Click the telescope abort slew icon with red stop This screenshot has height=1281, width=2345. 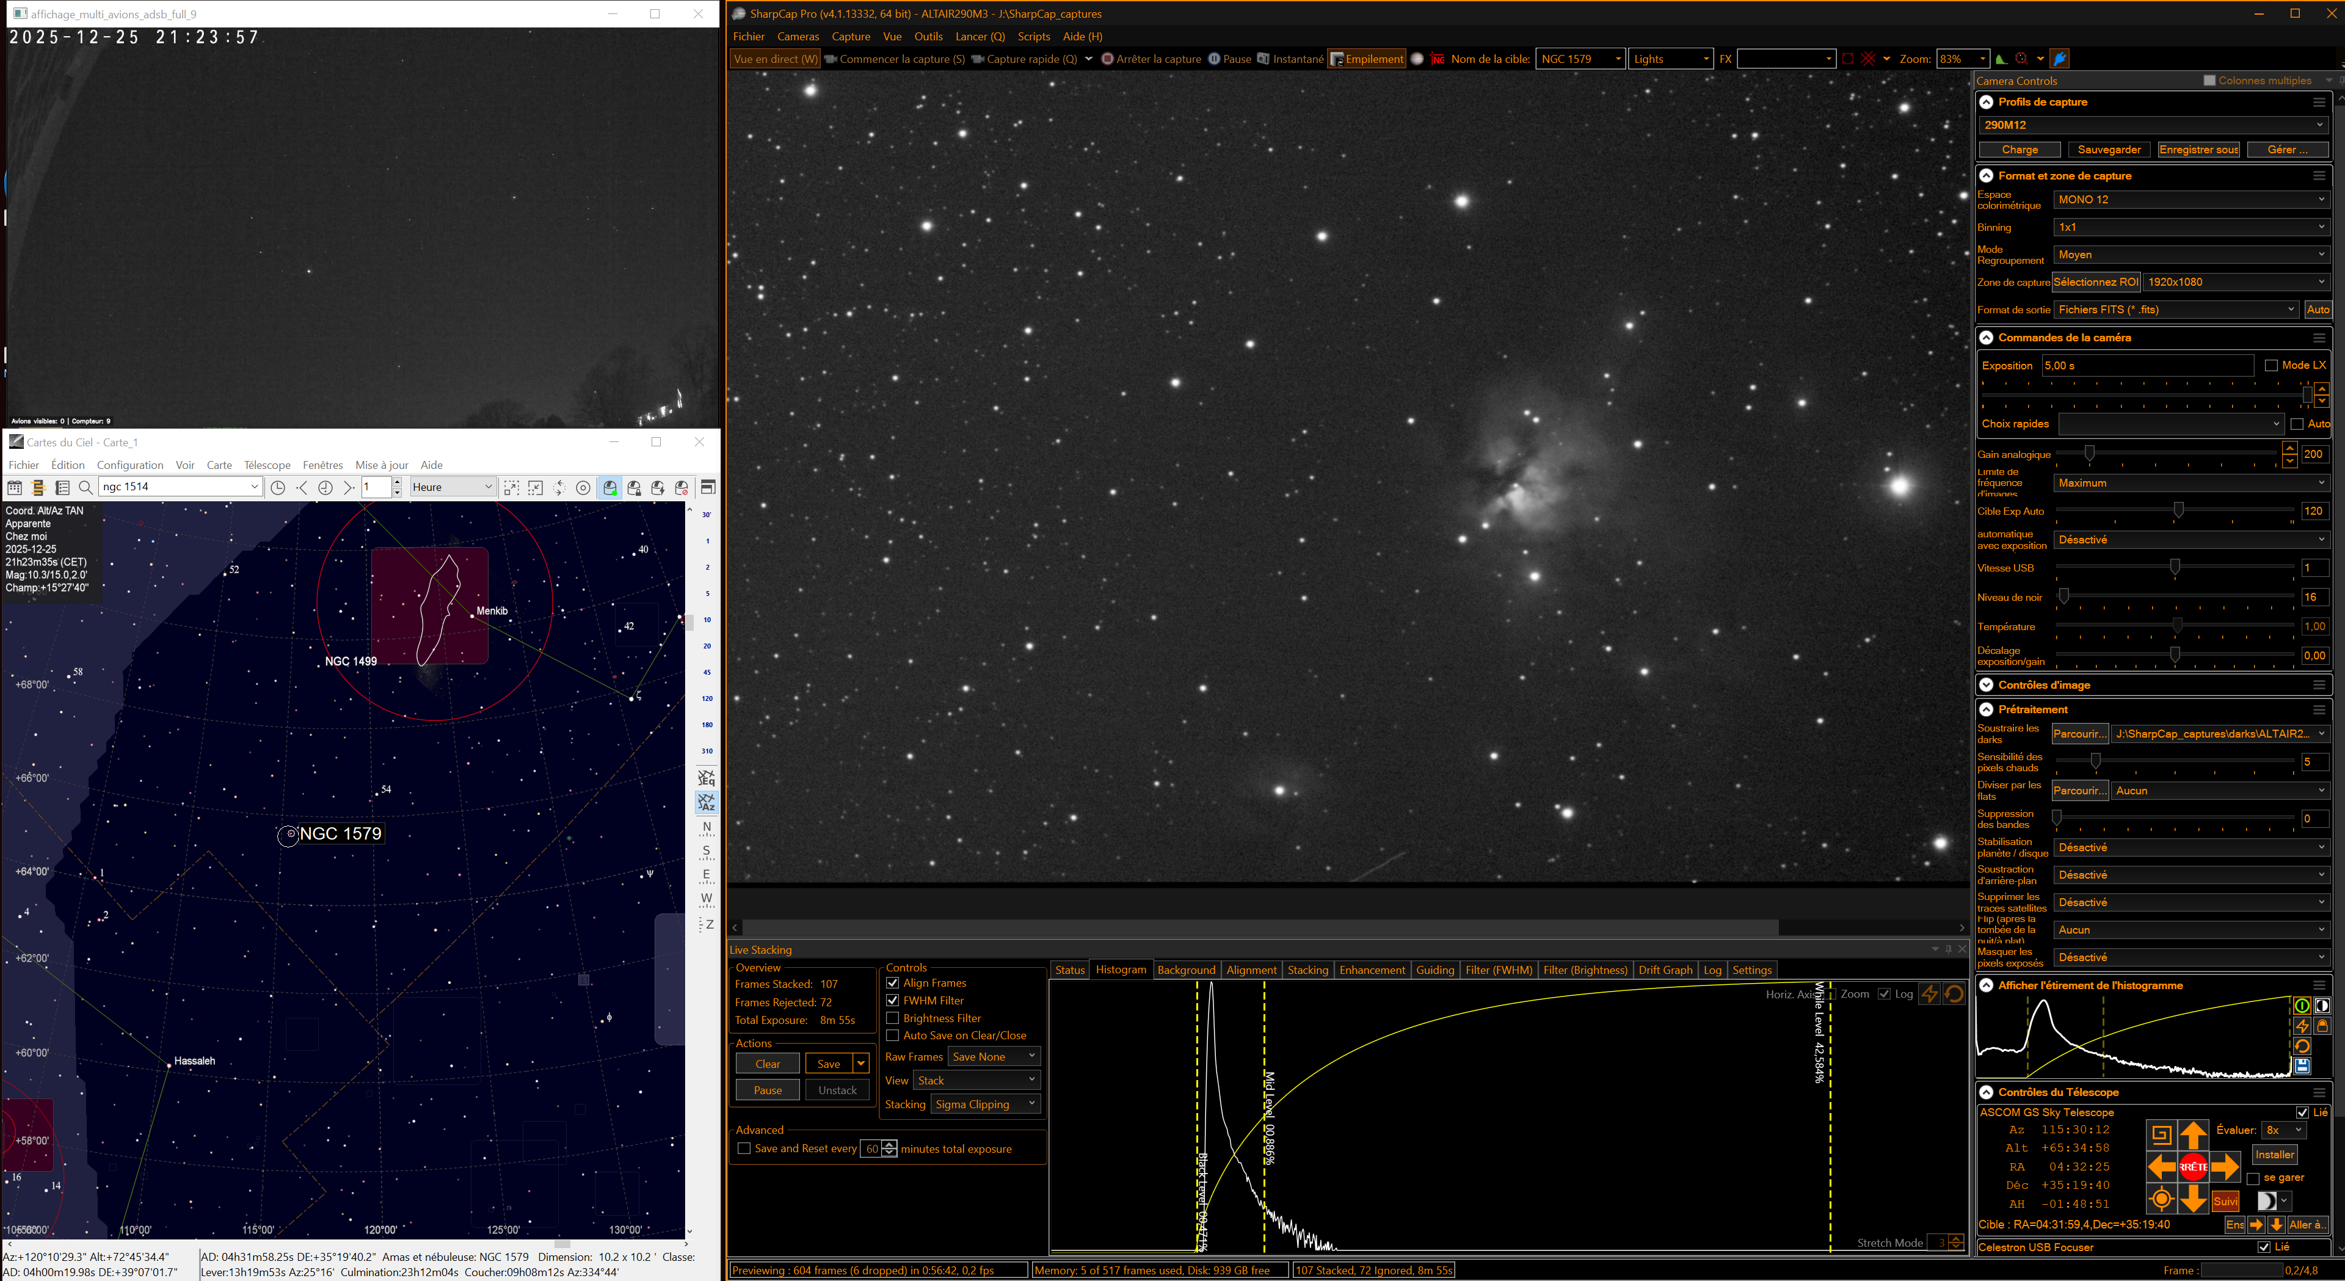(x=681, y=487)
